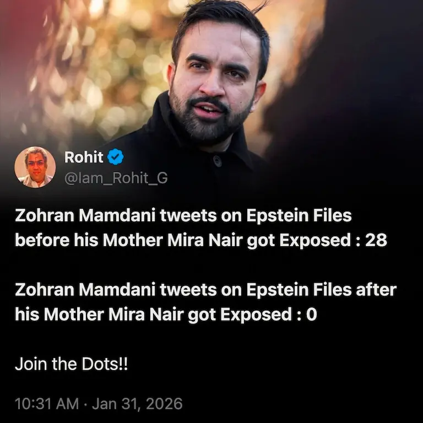
Task: Click the count 0 ending second paragraph
Action: pyautogui.click(x=311, y=315)
